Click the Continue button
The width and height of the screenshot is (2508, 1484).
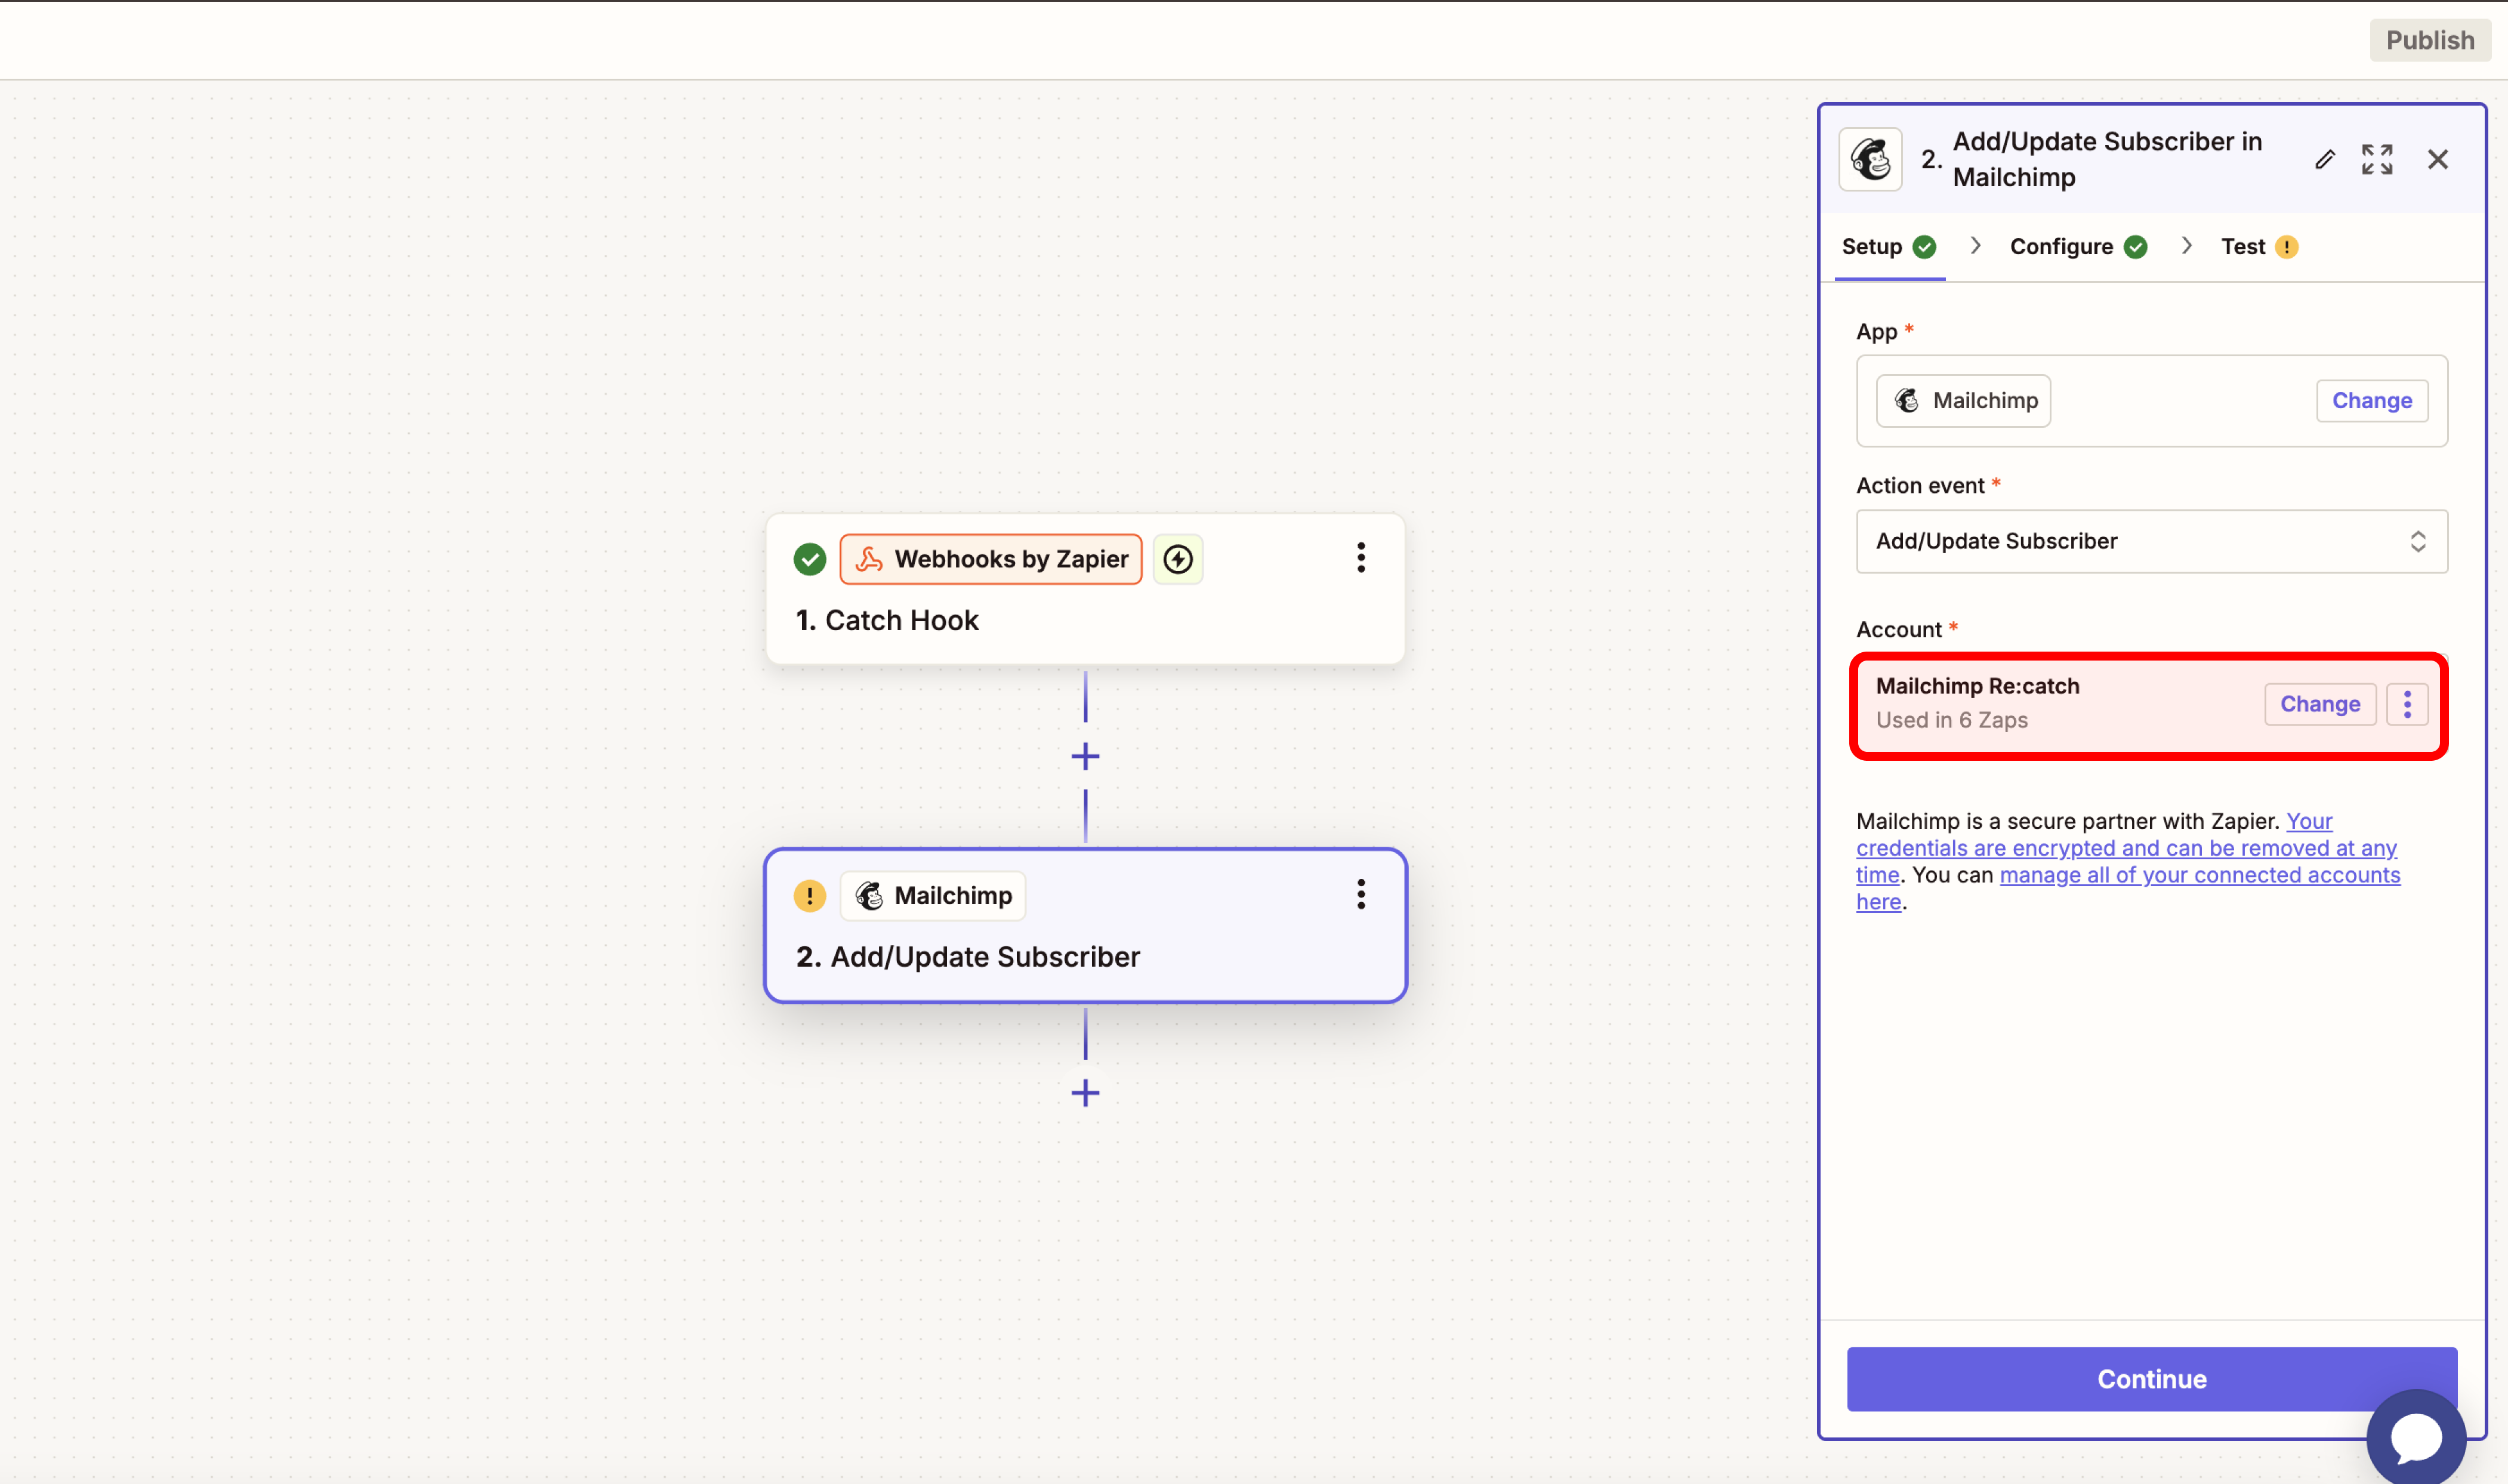click(2152, 1379)
